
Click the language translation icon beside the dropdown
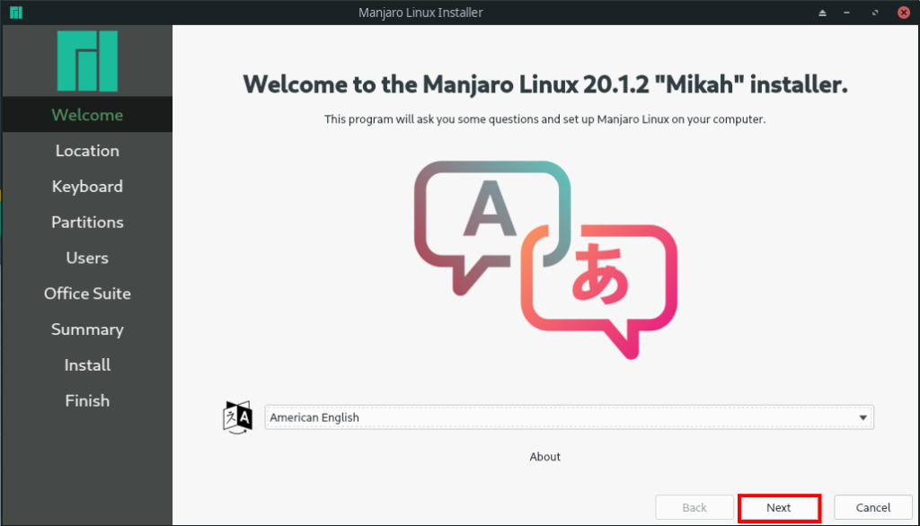point(237,416)
